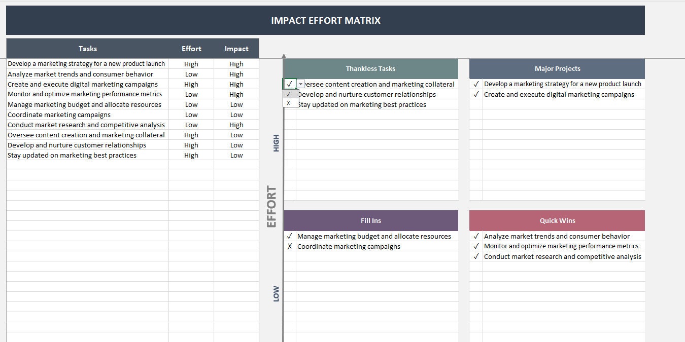This screenshot has width=685, height=342.
Task: Select the High effort cell for digital marketing campaigns
Action: coord(191,84)
